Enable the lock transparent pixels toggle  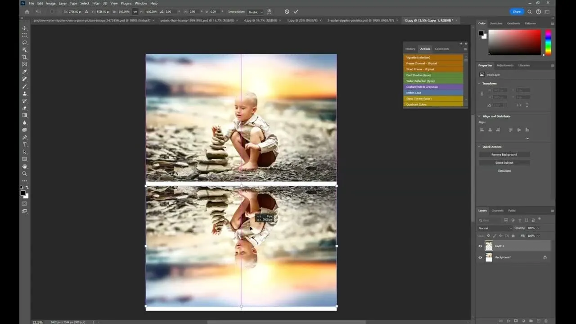coord(488,236)
